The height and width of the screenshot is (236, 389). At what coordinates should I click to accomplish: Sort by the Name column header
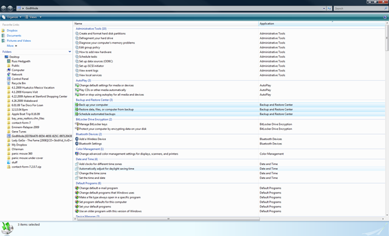(166, 24)
